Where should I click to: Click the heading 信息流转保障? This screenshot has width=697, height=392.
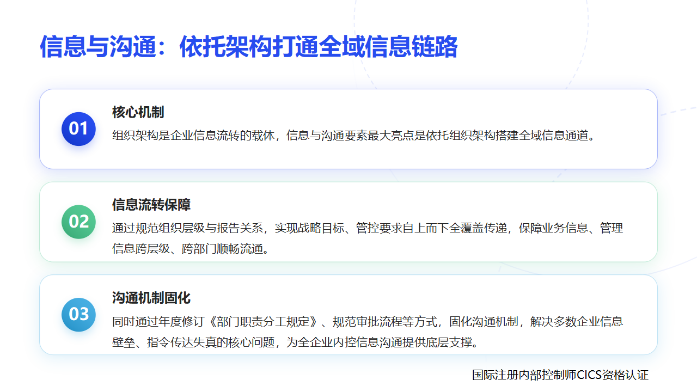tap(151, 205)
